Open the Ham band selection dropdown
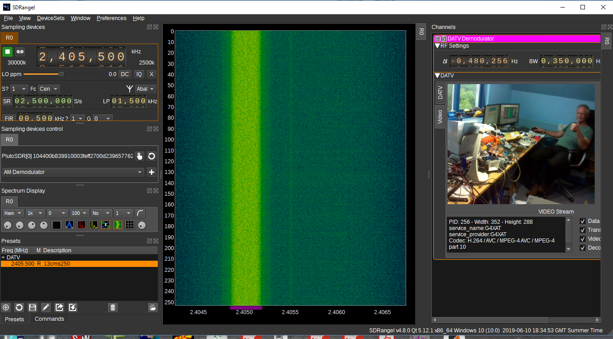This screenshot has height=339, width=613. (x=12, y=213)
